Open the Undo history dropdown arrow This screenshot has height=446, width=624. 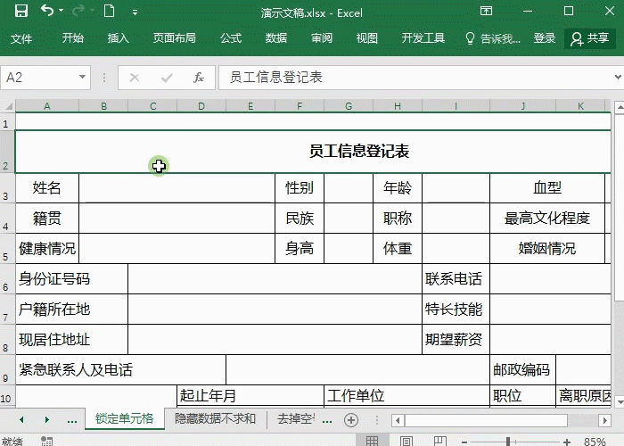pos(61,11)
